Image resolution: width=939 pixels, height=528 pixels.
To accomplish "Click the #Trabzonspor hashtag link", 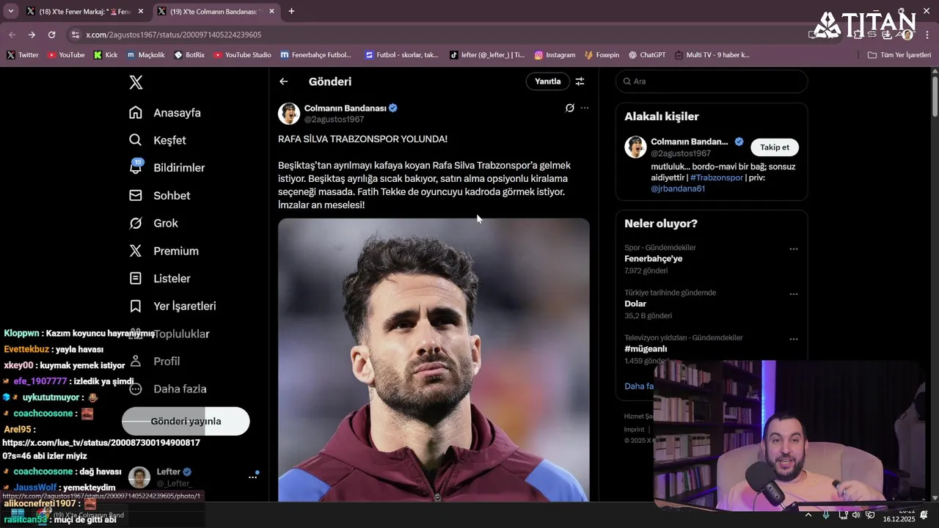I will pos(717,177).
